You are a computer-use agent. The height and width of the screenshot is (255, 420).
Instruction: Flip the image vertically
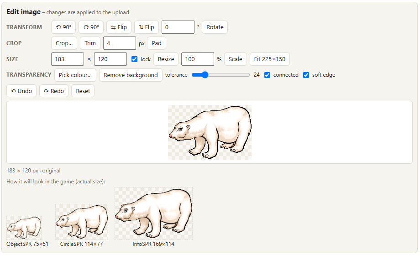click(x=147, y=27)
